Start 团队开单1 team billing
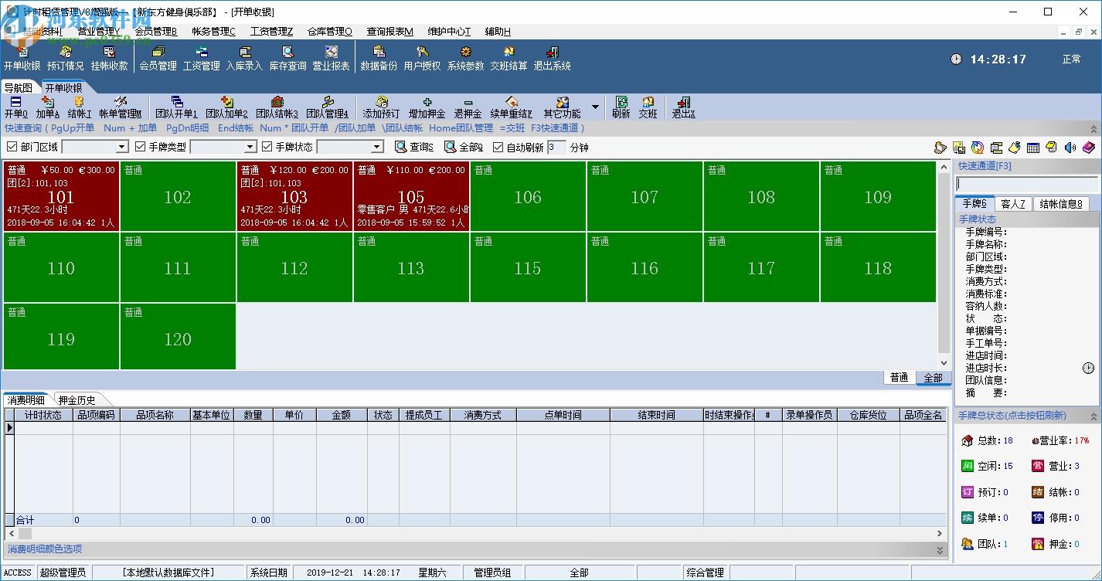Image resolution: width=1102 pixels, height=581 pixels. tap(176, 107)
